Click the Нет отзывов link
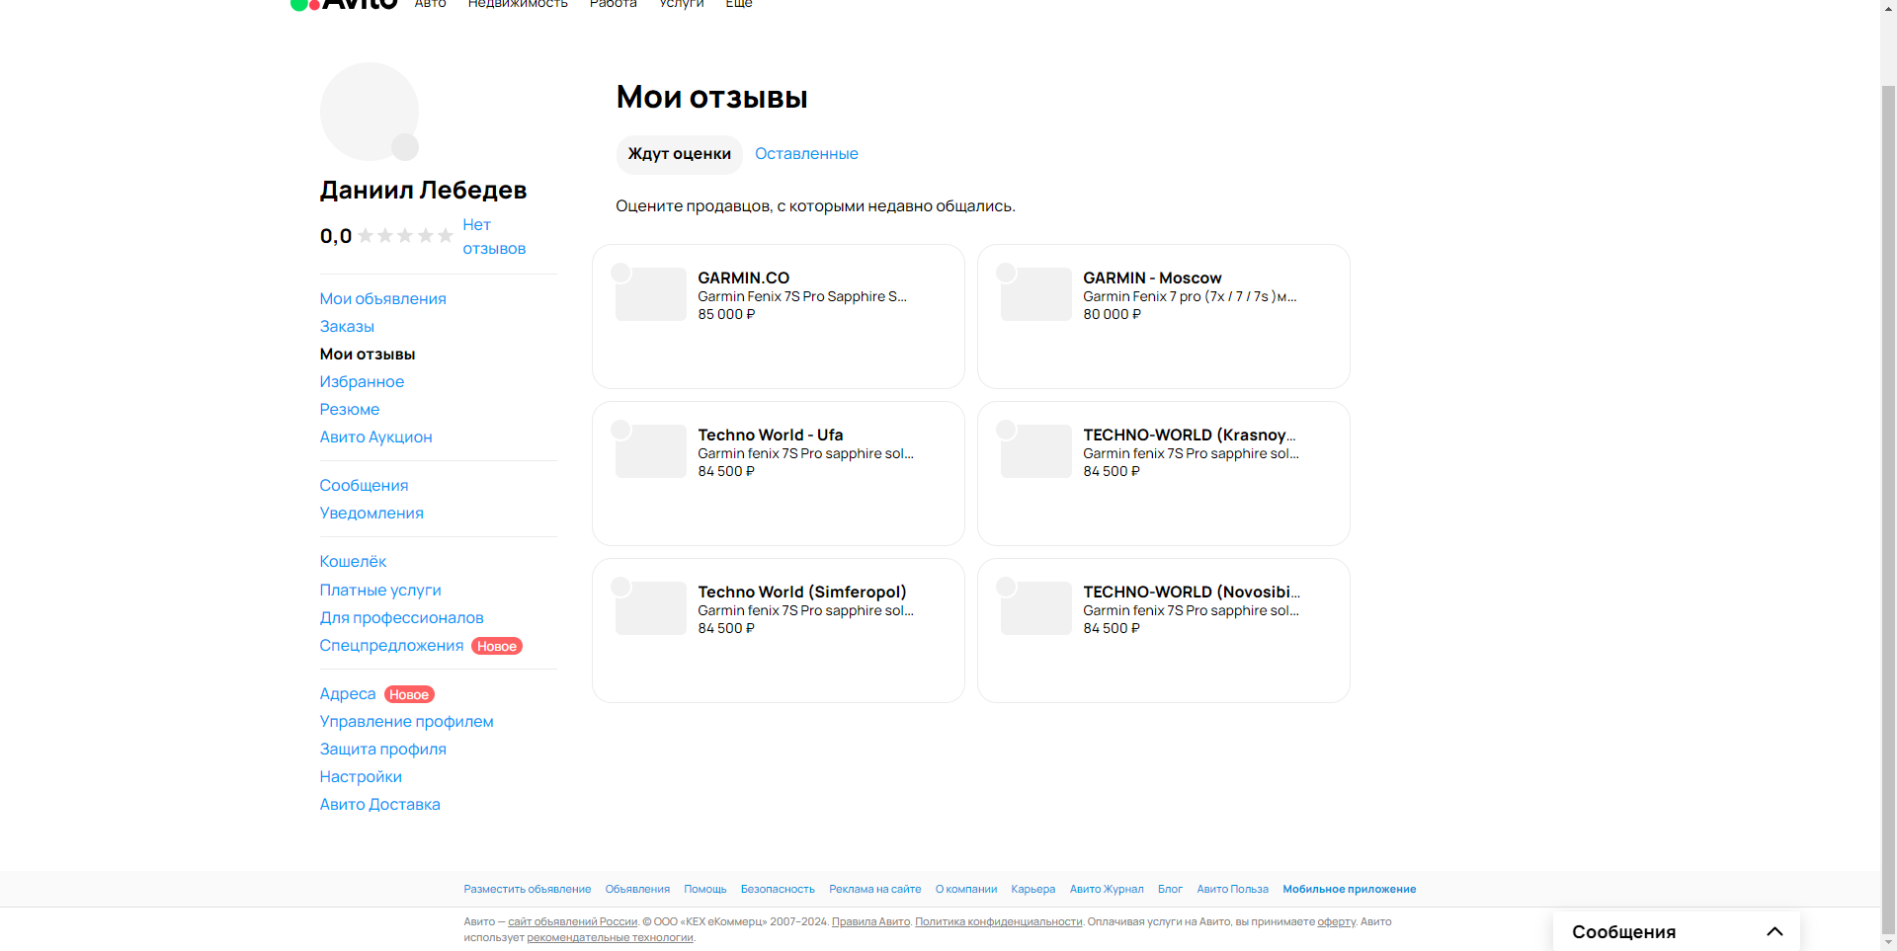 [x=494, y=237]
